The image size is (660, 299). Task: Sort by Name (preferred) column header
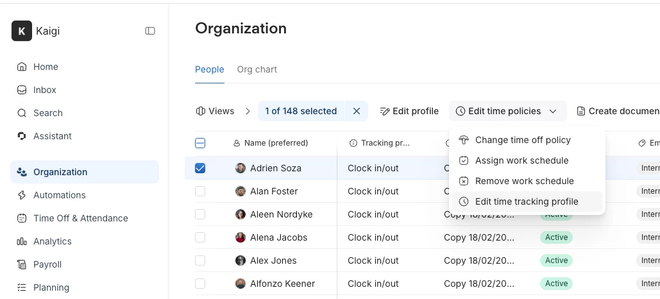point(276,143)
